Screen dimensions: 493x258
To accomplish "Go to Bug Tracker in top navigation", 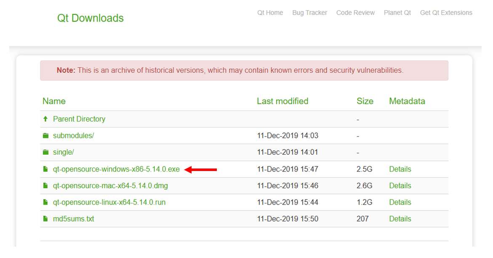I will click(310, 13).
